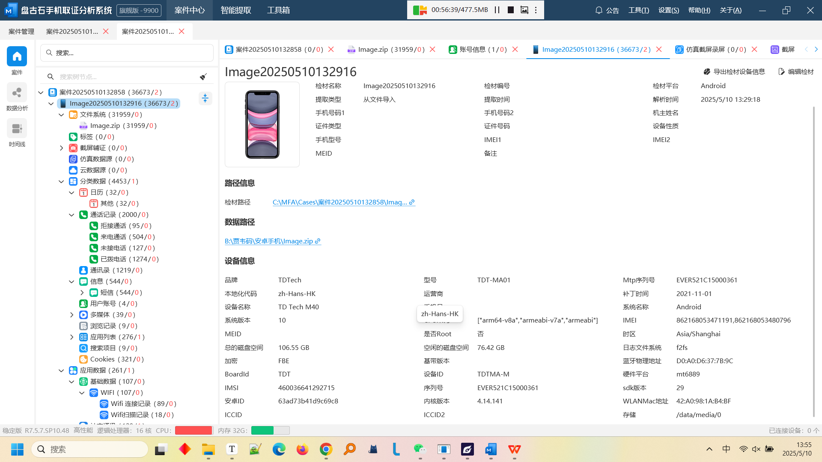Collapse the 通话记录 node

pos(71,215)
